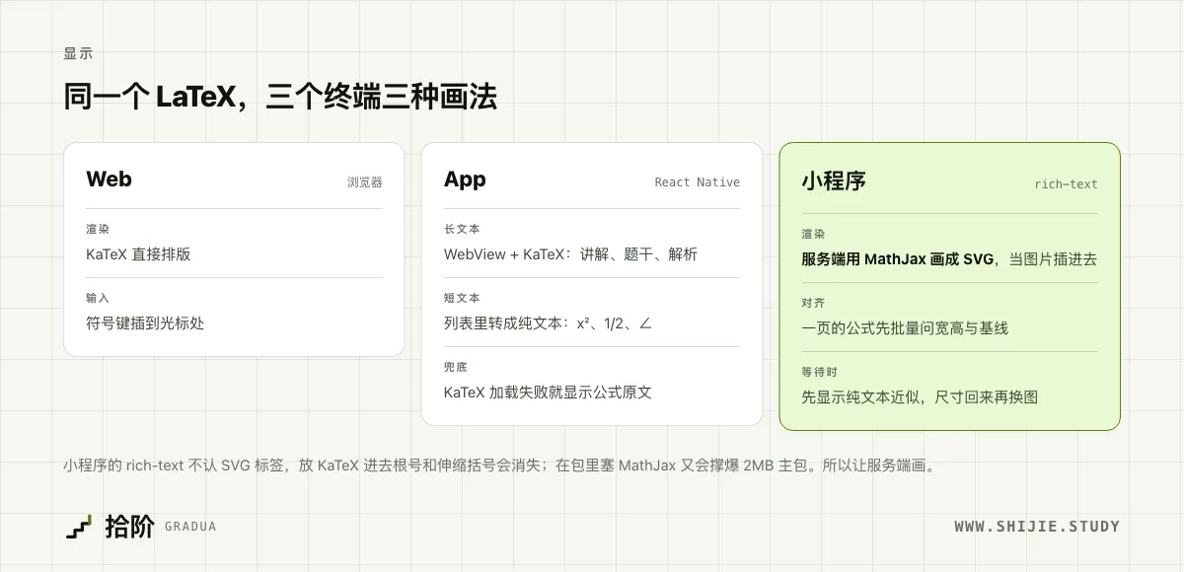Click the 显示 section label

[x=78, y=54]
